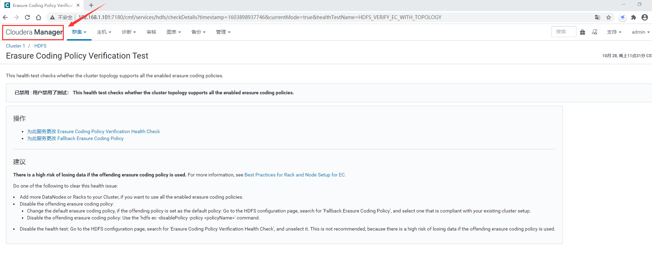The width and height of the screenshot is (652, 260).
Task: Reload the page with refresh icon
Action: pyautogui.click(x=27, y=17)
